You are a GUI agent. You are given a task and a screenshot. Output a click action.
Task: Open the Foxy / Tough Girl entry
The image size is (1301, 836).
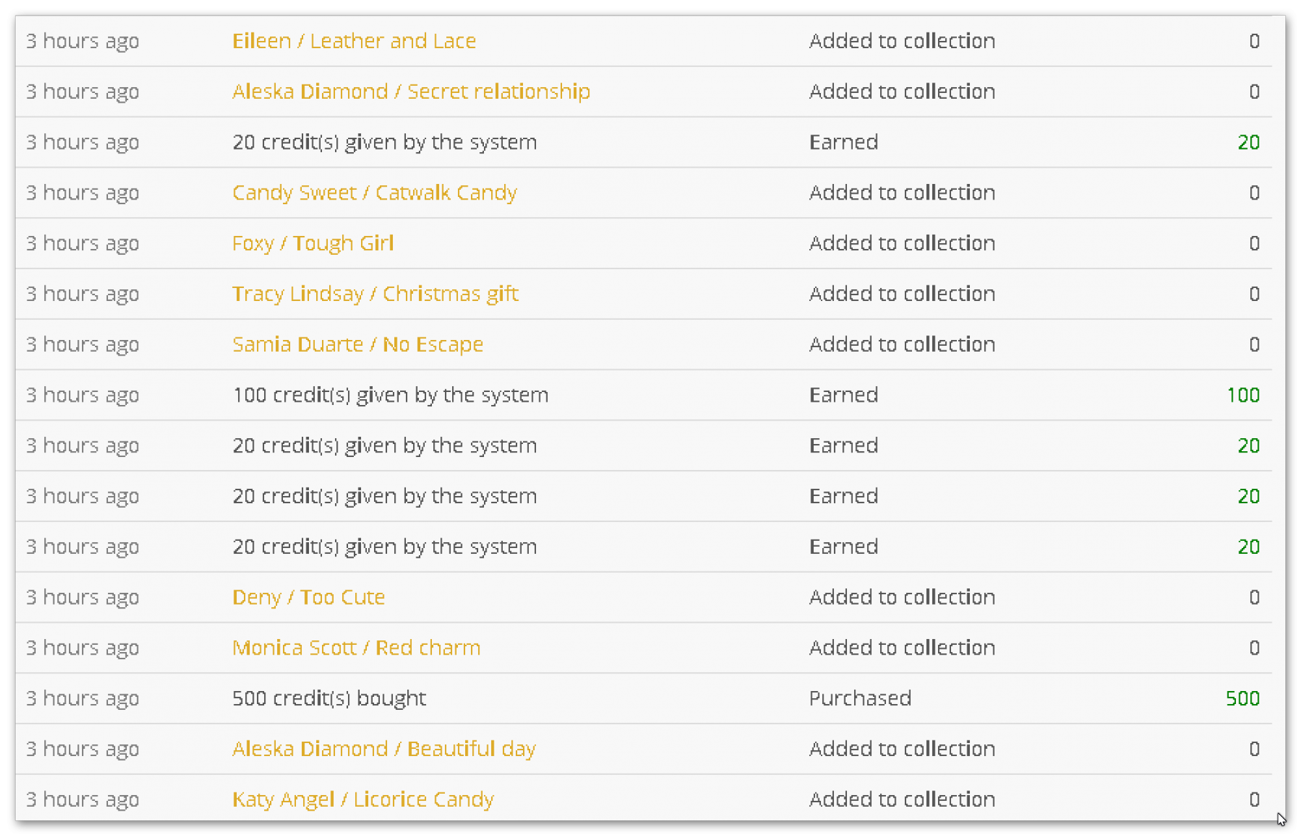coord(313,243)
